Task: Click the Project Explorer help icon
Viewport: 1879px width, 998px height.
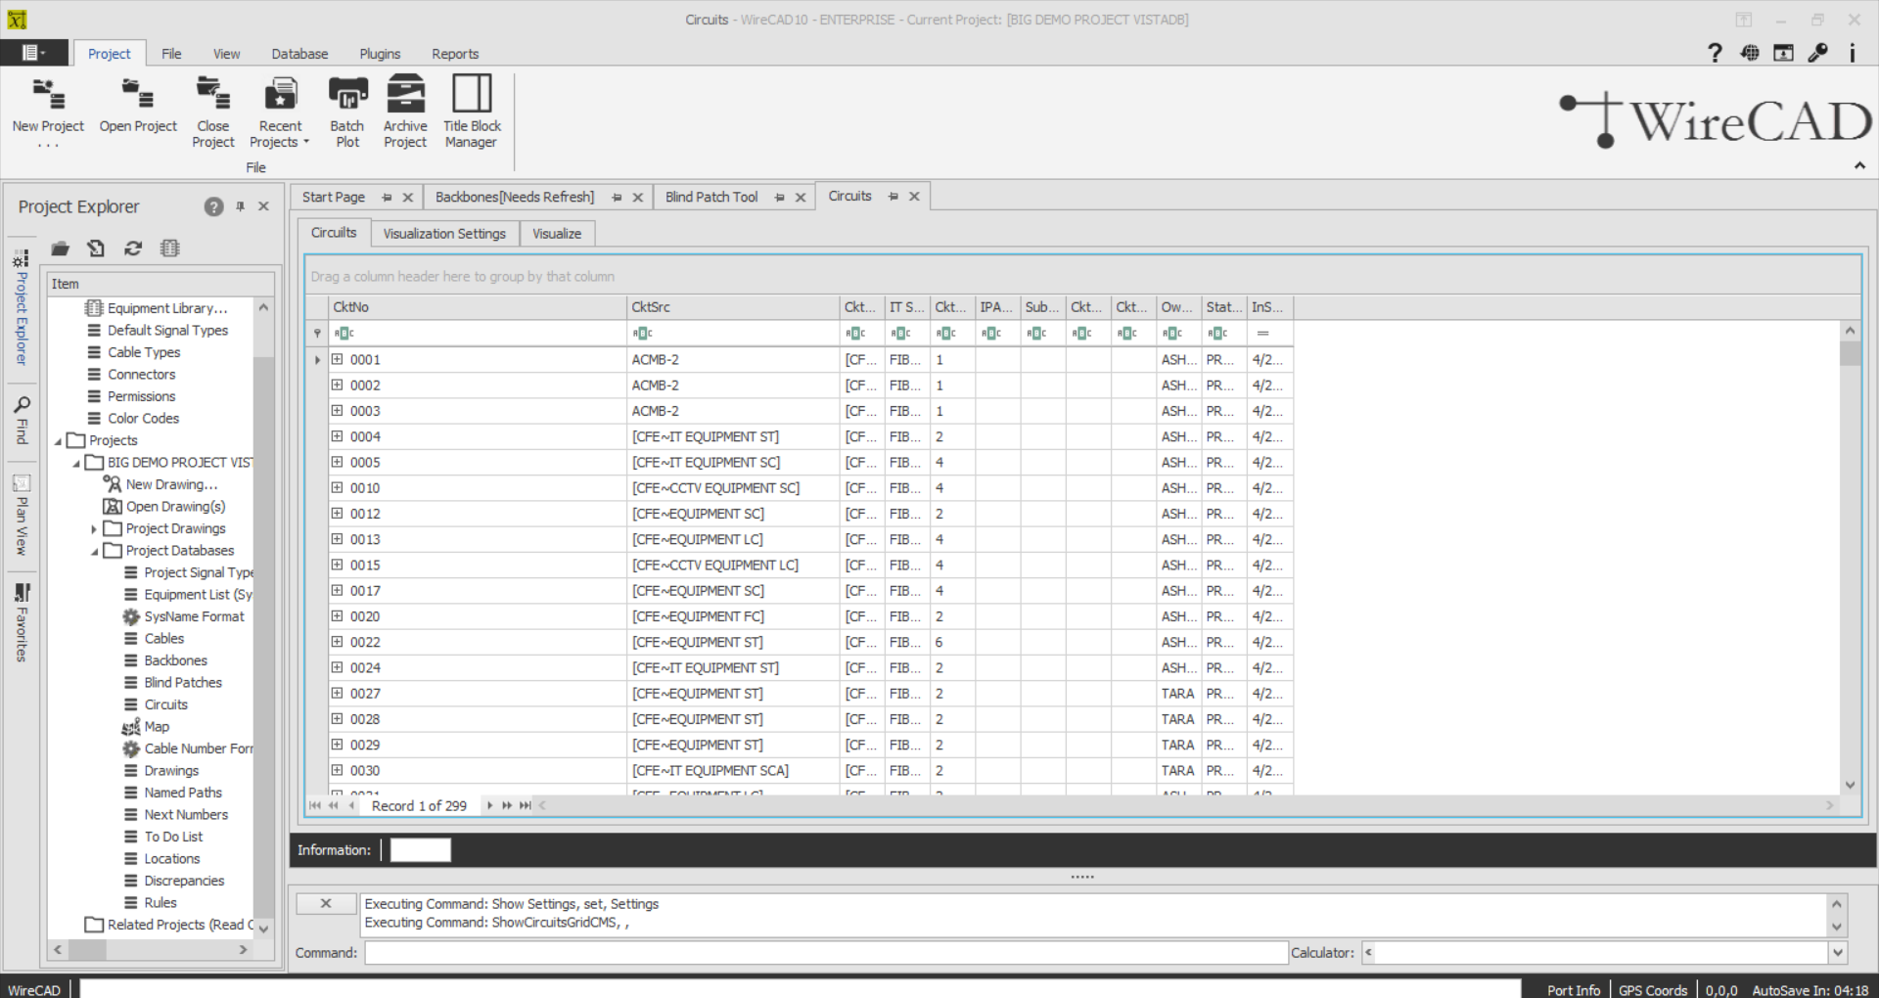Action: point(213,206)
